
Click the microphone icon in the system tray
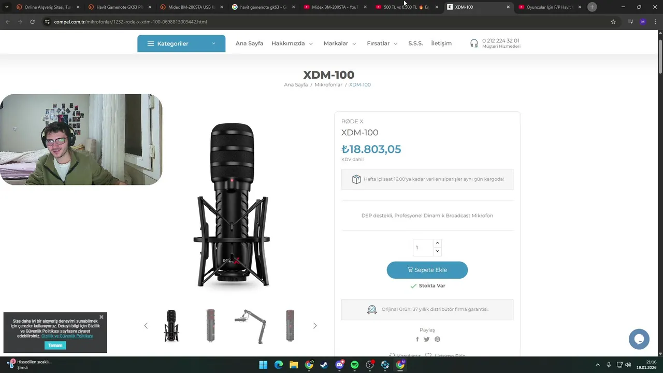pyautogui.click(x=609, y=365)
